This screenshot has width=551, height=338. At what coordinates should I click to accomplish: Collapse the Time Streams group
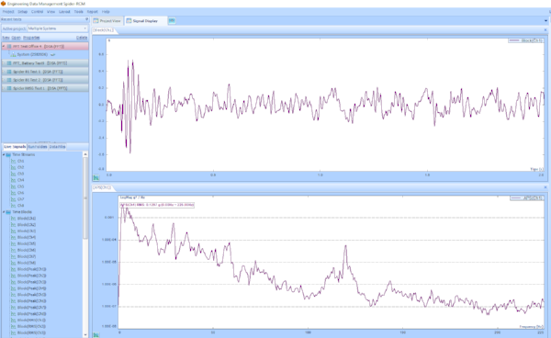tap(4, 154)
